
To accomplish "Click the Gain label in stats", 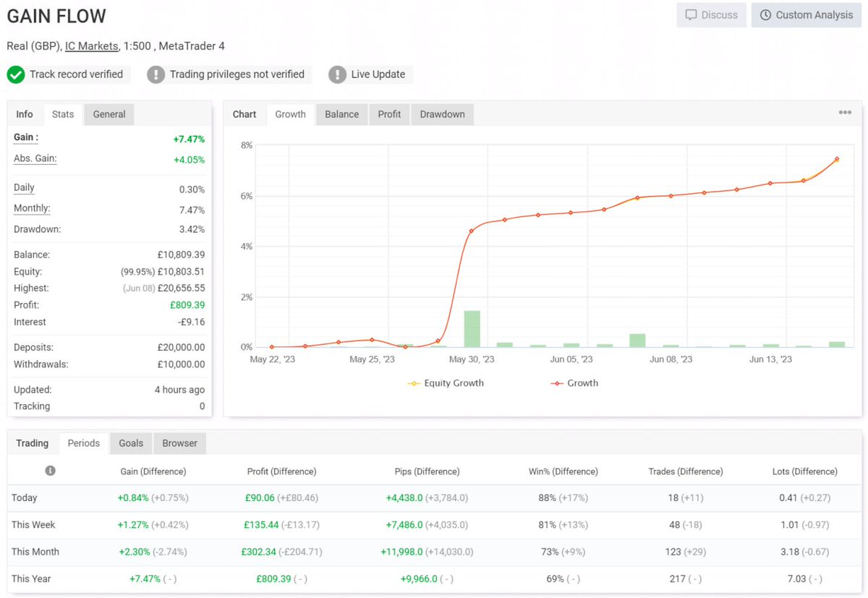I will click(x=26, y=137).
